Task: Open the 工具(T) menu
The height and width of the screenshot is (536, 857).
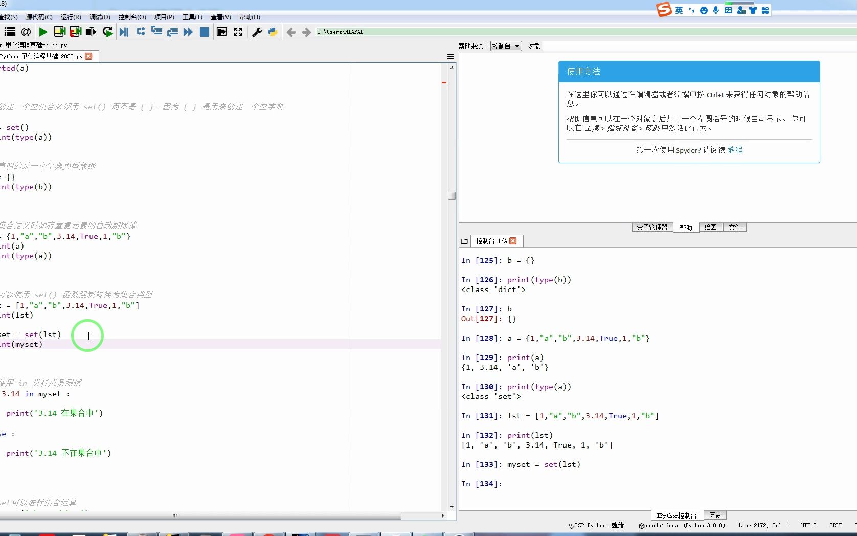Action: [192, 17]
